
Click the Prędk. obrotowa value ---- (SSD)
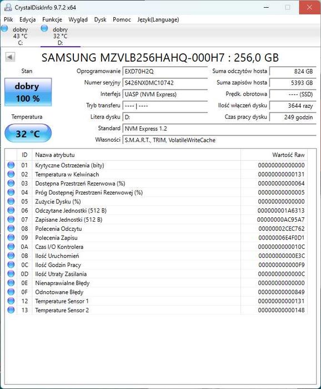coord(293,94)
